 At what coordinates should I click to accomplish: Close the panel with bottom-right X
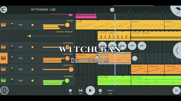point(176,91)
